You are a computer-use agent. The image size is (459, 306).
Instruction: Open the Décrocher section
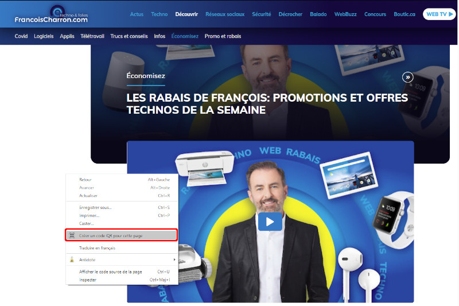(290, 14)
